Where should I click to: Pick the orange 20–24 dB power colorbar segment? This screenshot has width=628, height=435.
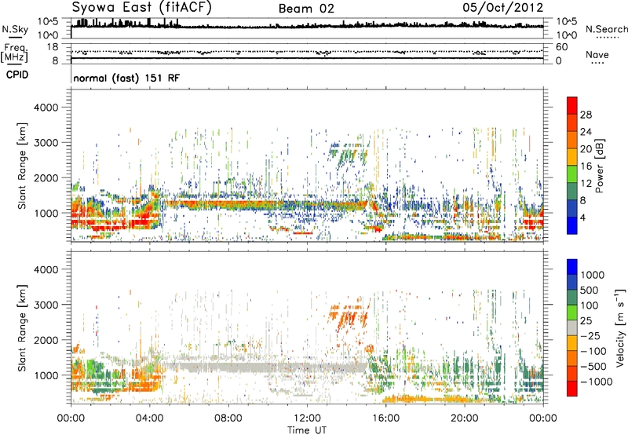[x=572, y=140]
